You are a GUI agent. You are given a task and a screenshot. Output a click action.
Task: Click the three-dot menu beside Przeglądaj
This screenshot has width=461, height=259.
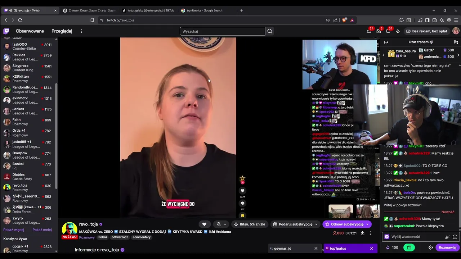pyautogui.click(x=81, y=31)
